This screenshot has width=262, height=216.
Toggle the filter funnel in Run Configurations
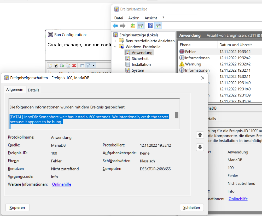click(x=88, y=65)
